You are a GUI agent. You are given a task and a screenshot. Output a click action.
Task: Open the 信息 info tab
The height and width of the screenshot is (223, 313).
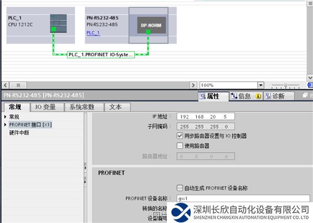point(241,96)
